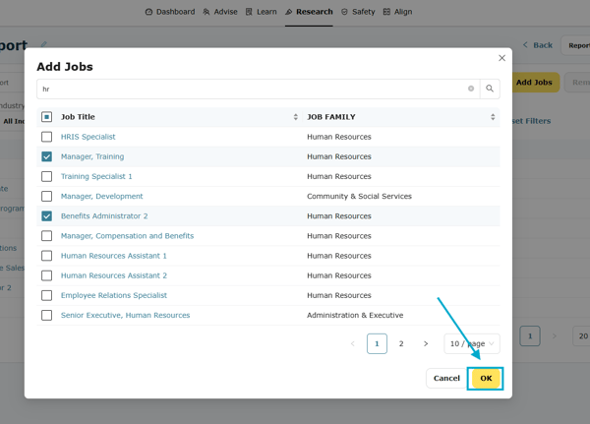Click the Reset Filters link behind dialog
Image resolution: width=590 pixels, height=424 pixels.
pyautogui.click(x=531, y=121)
